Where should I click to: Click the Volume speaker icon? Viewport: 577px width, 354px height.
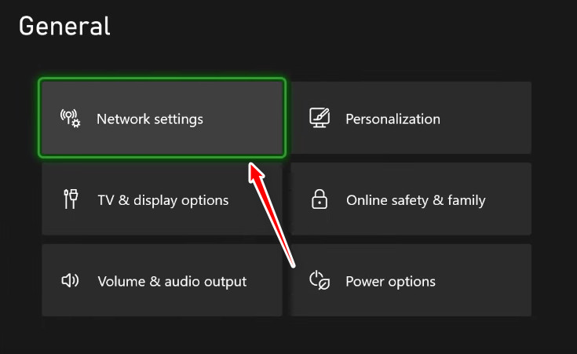[71, 281]
